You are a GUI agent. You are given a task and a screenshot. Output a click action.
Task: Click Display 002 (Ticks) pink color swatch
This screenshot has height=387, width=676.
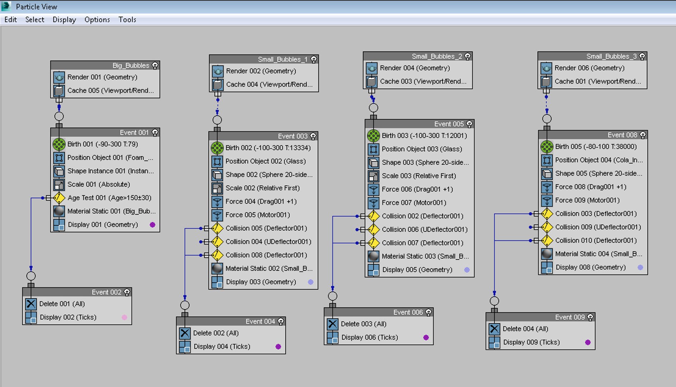(x=124, y=317)
